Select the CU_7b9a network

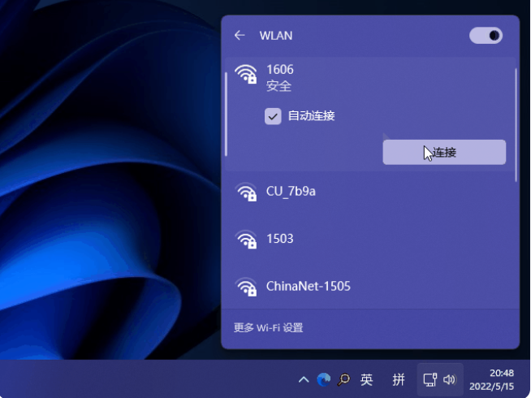(291, 192)
